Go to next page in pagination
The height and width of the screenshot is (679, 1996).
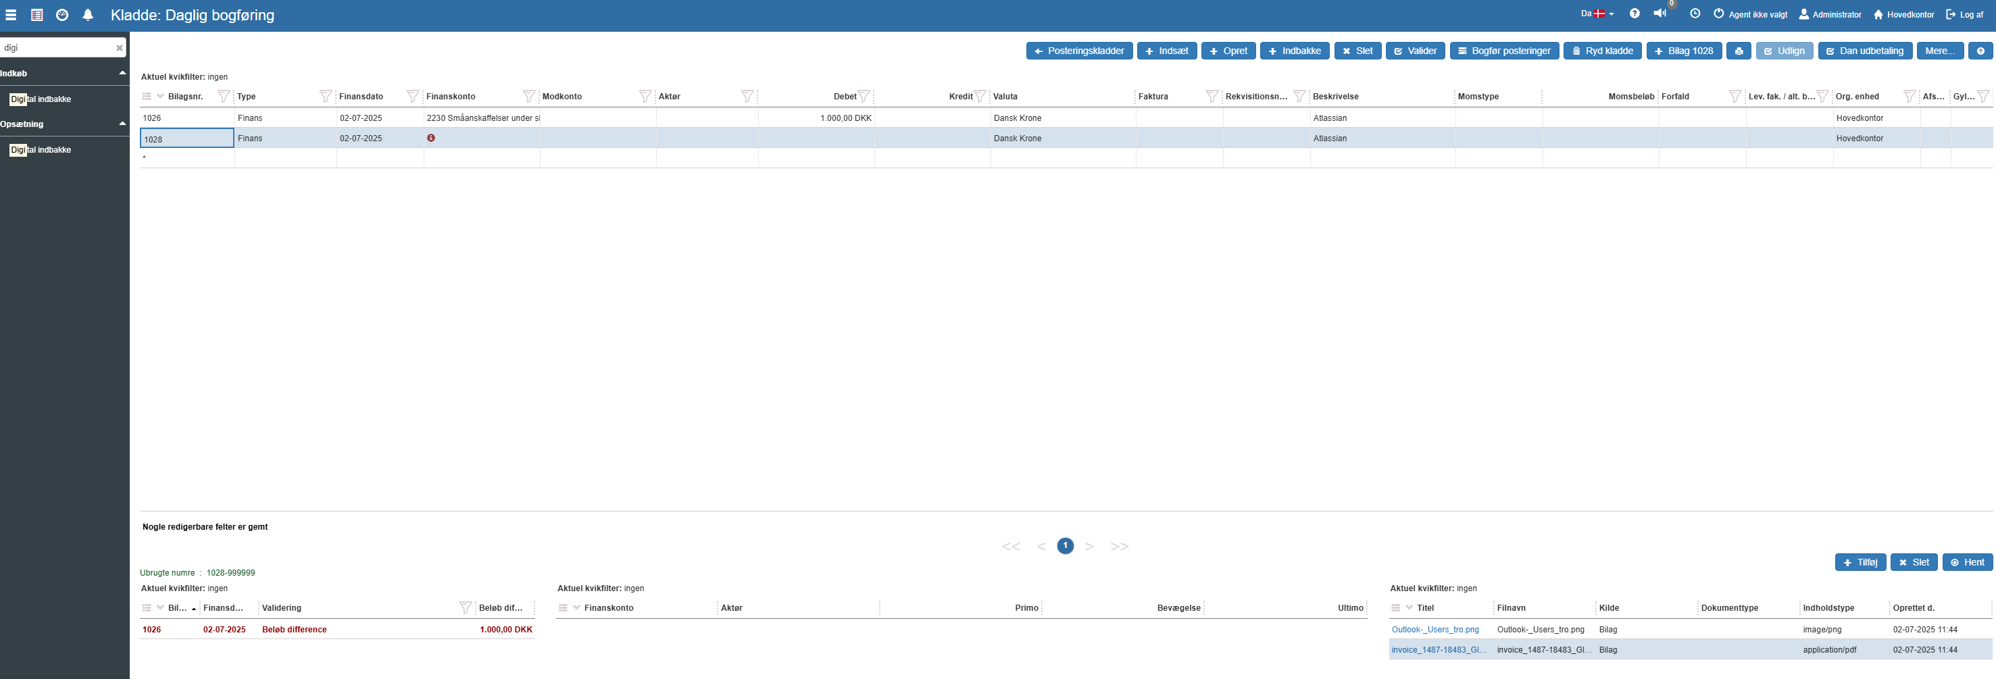tap(1089, 547)
